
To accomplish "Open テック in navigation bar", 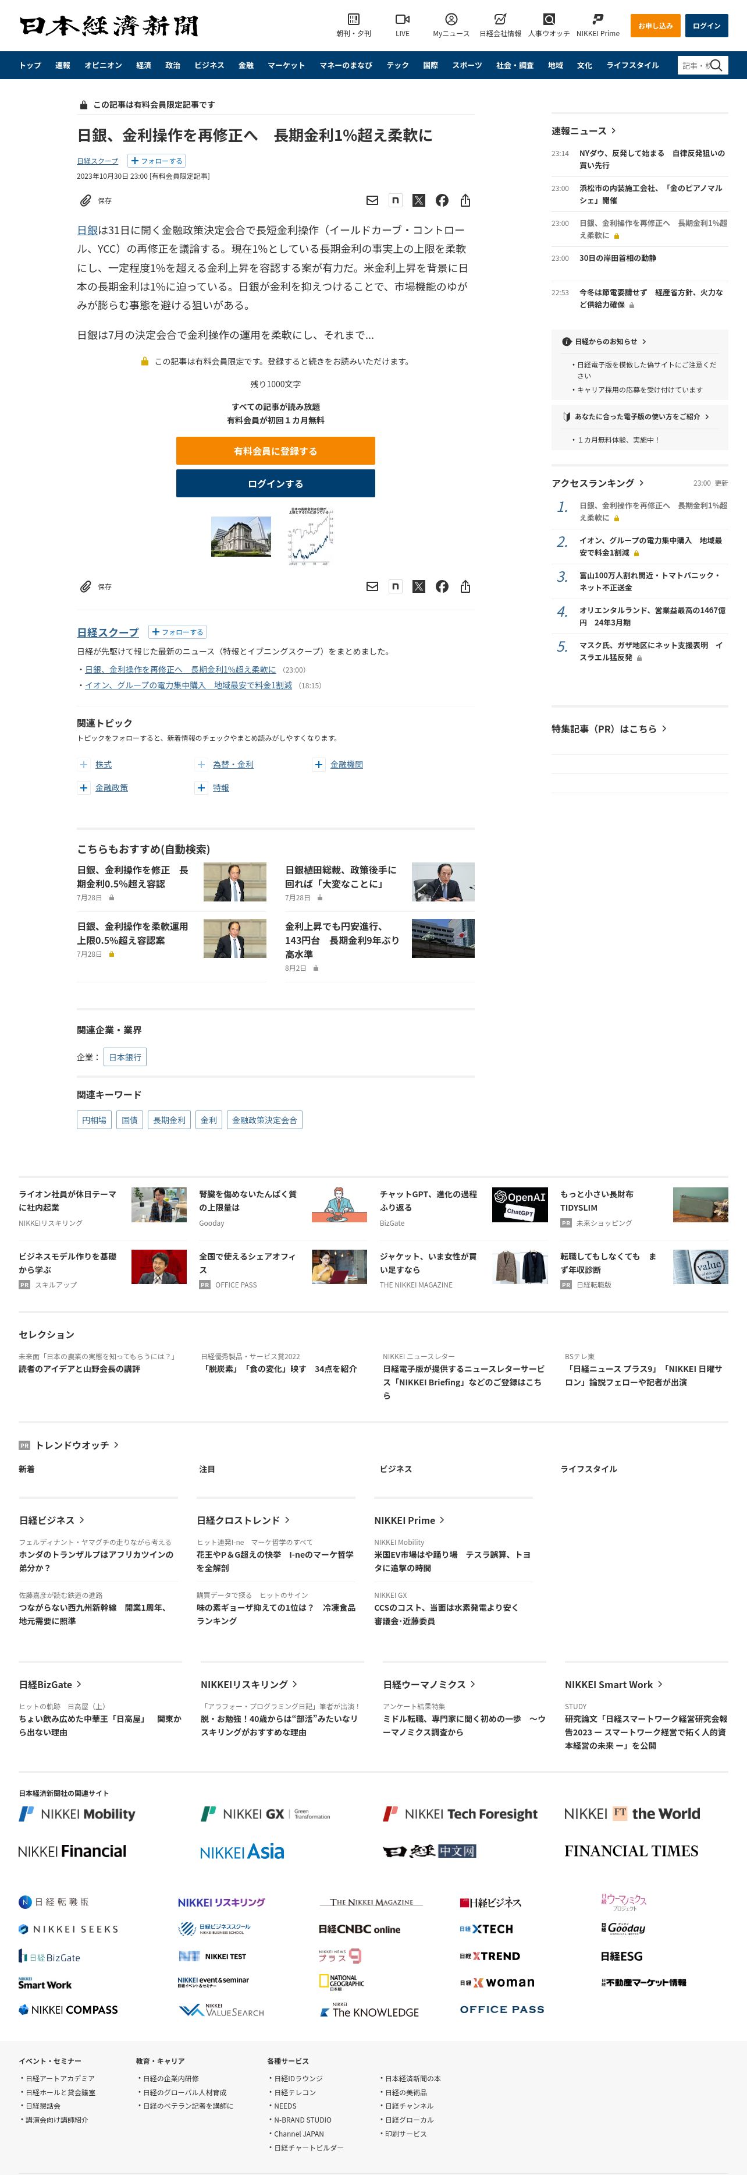I will (x=398, y=65).
